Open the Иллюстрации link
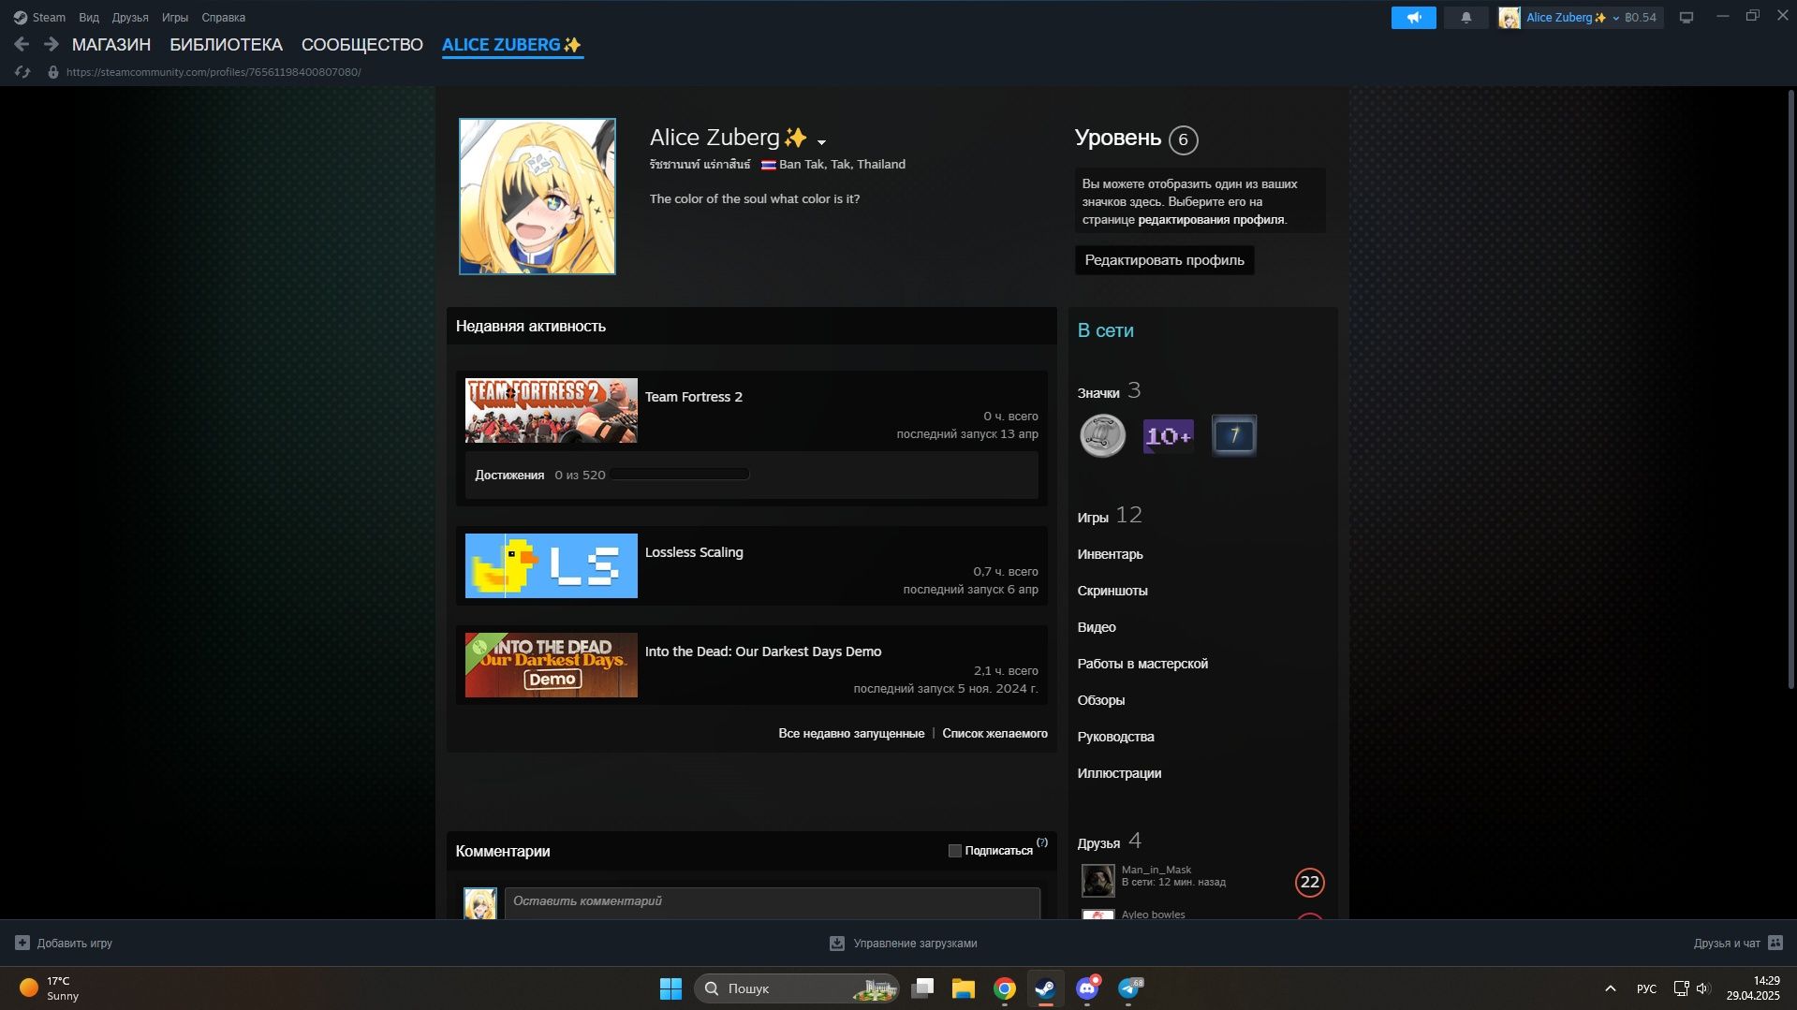The width and height of the screenshot is (1797, 1010). tap(1119, 774)
